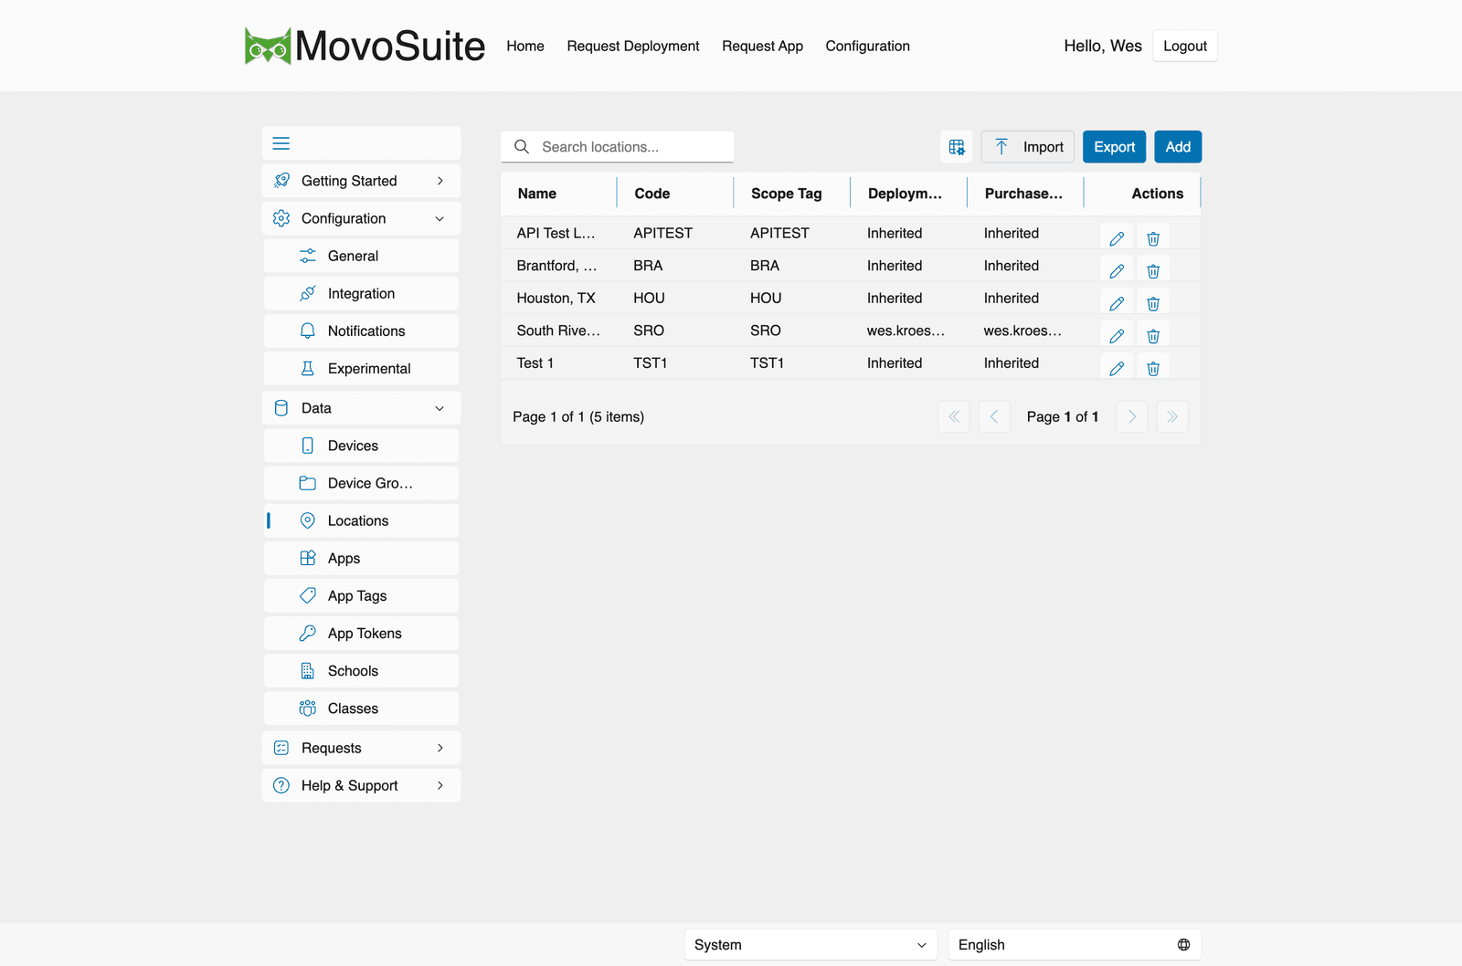
Task: Click the pencil icon for API Test row
Action: click(1117, 238)
